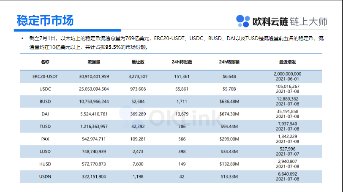The width and height of the screenshot is (343, 192).
Task: Select the ERC20-USDT row name
Action: (45, 76)
